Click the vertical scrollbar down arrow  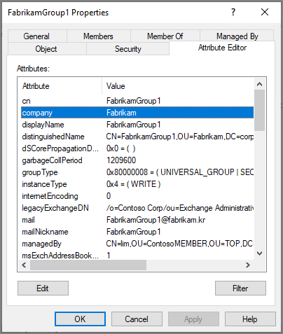(259, 253)
